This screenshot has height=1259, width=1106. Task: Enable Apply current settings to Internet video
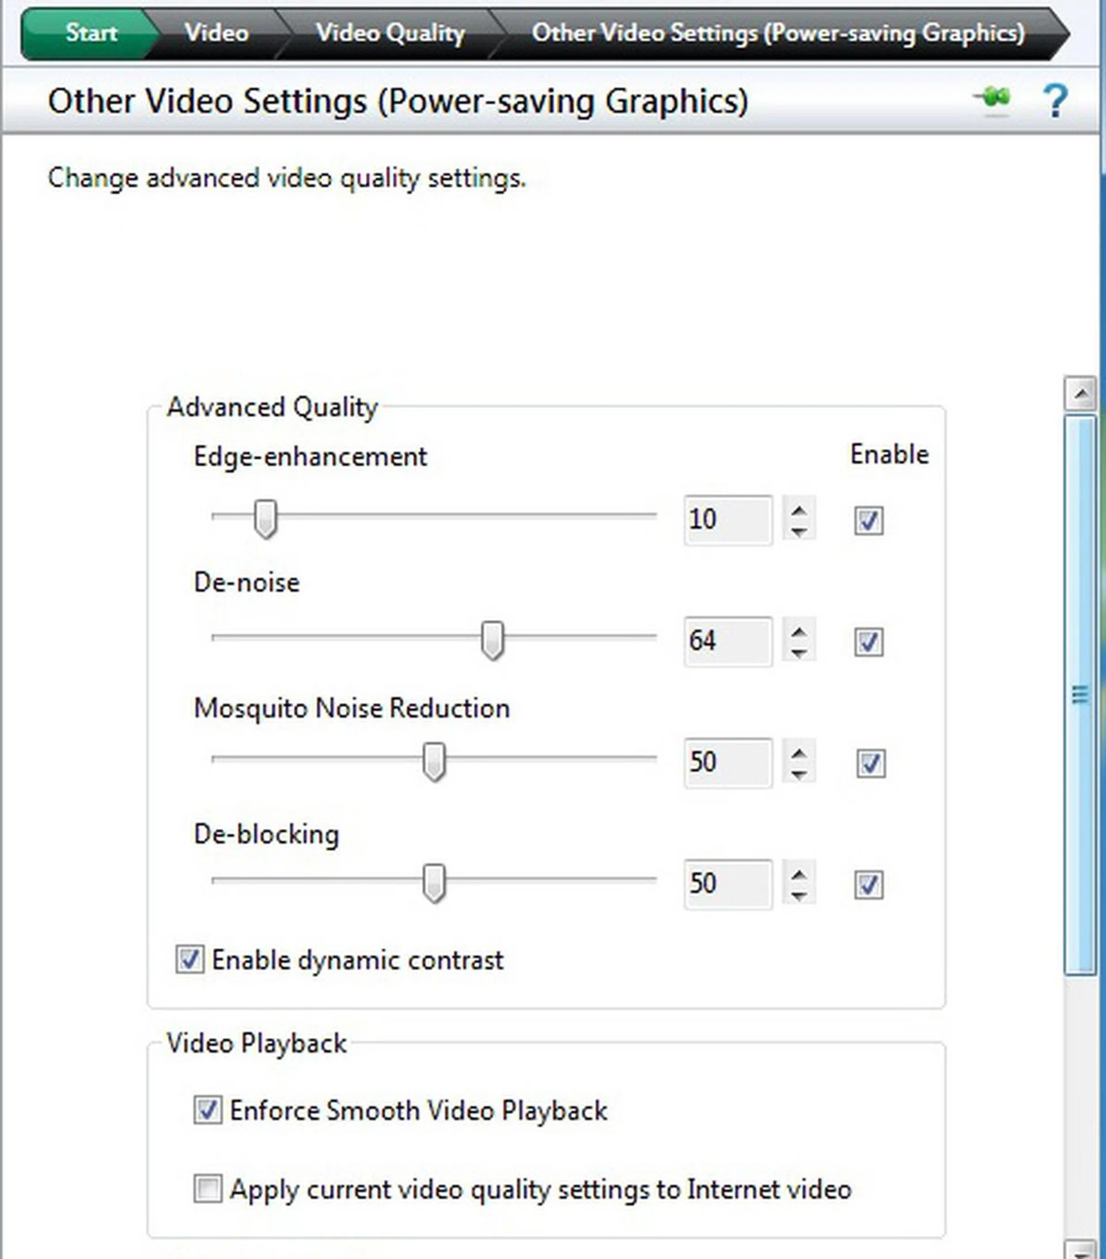pos(207,1189)
